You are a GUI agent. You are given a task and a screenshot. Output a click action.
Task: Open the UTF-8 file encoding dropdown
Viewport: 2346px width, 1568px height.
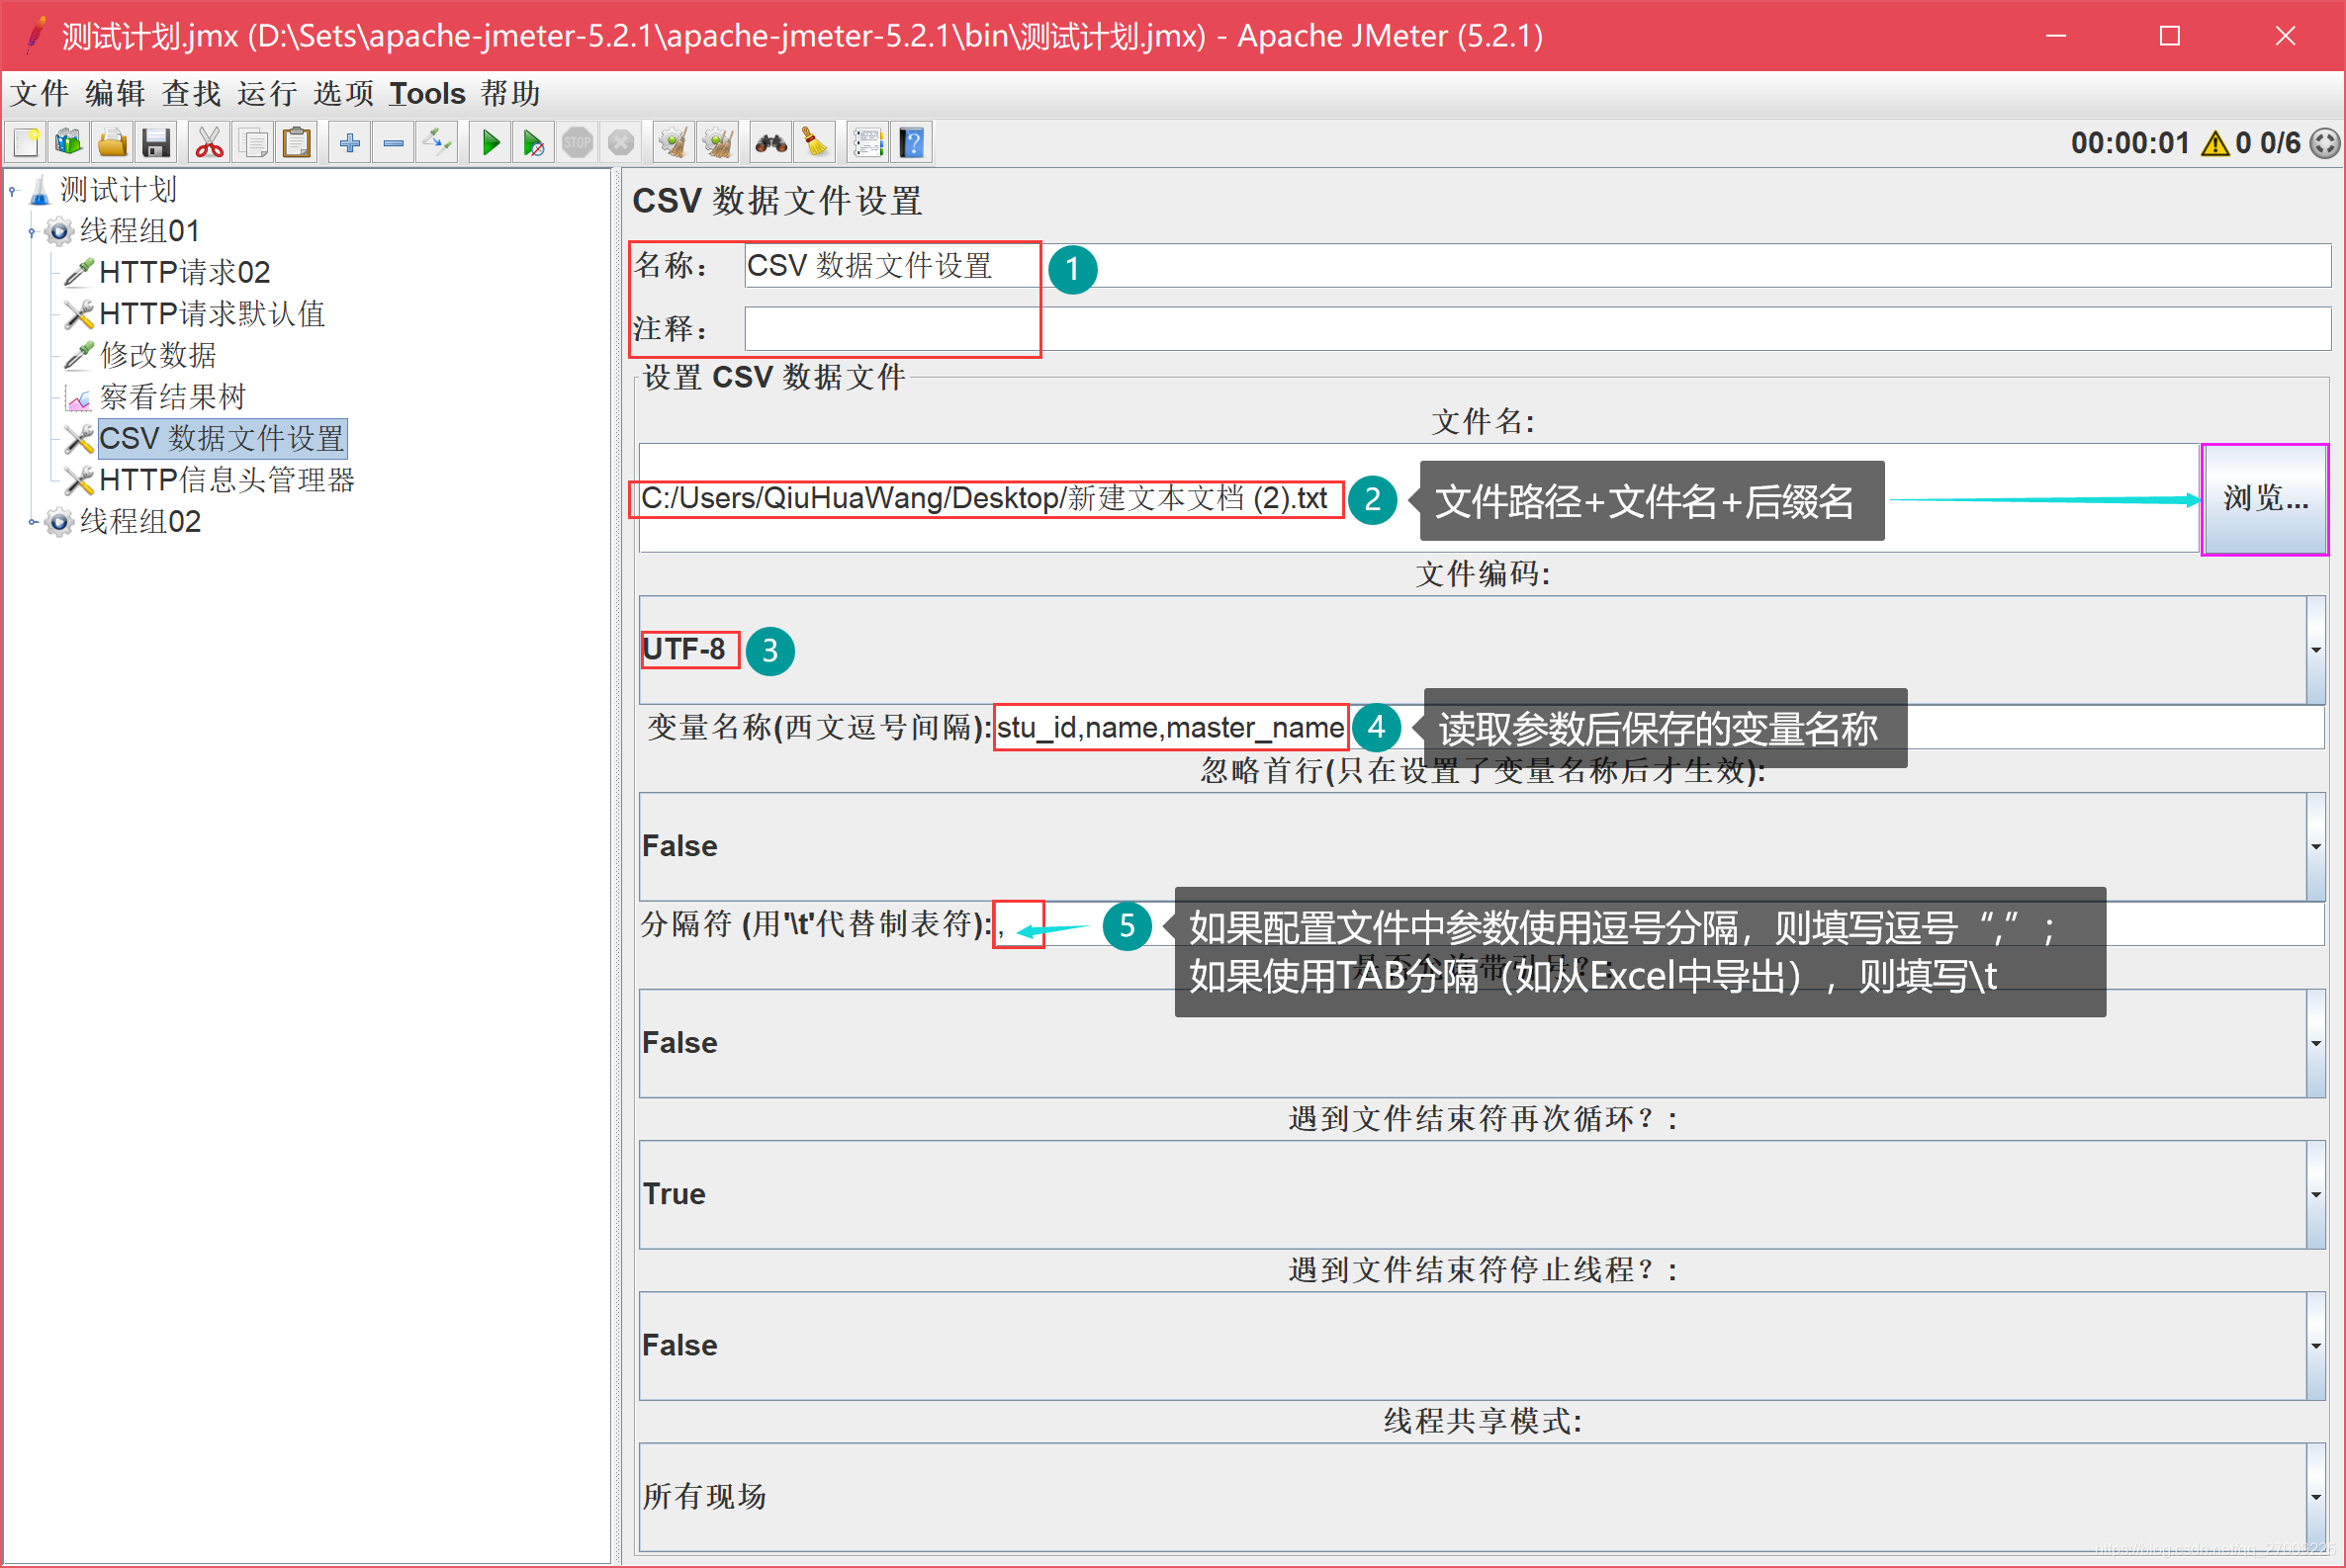click(x=2315, y=650)
